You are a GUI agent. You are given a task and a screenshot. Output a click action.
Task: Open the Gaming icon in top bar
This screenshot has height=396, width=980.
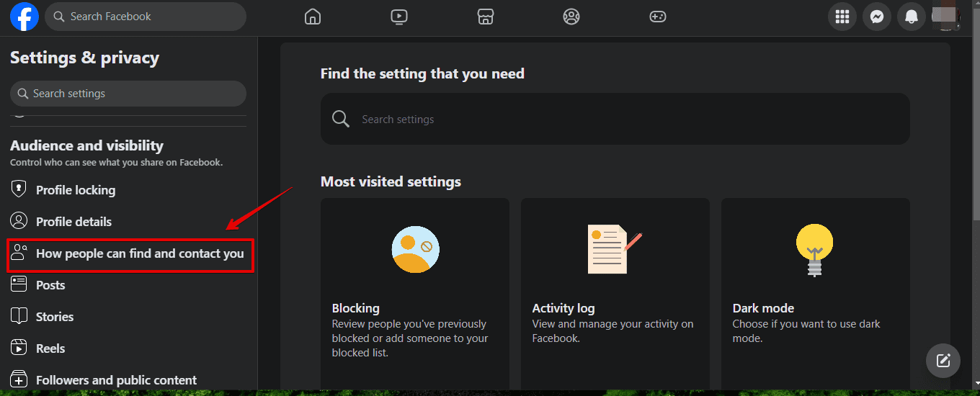pos(658,17)
